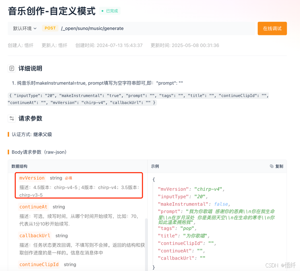Click the 请求参数 section heading
Screen dimensions: 300x271
30,118
